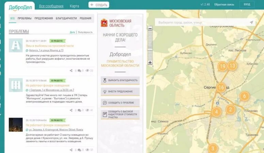This screenshot has width=264, height=153.
Task: Open map cluster marker 19
Action: [222, 66]
